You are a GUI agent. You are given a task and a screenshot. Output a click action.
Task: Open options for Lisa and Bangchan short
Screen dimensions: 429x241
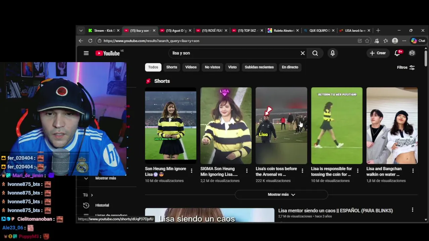click(x=413, y=171)
